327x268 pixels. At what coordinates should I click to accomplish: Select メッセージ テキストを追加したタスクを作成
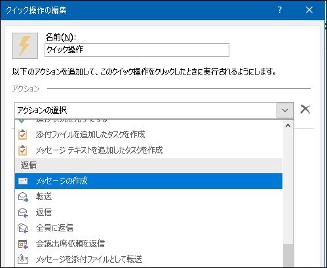click(x=149, y=150)
